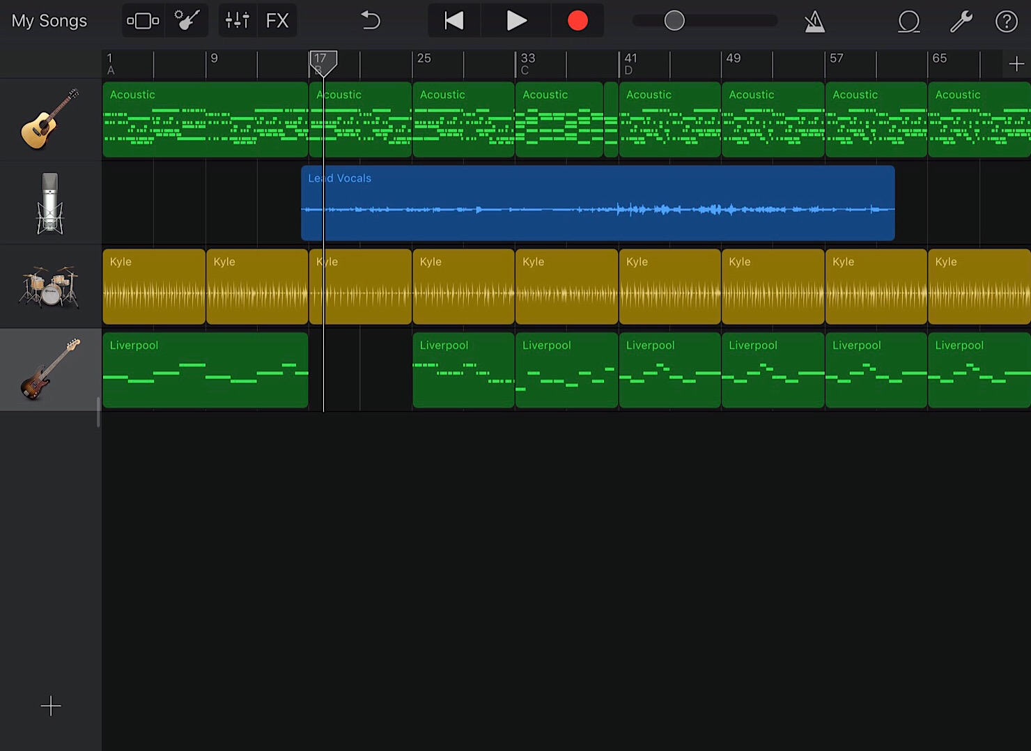1031x751 pixels.
Task: Select the Acoustic region starting at bar 57
Action: 876,119
